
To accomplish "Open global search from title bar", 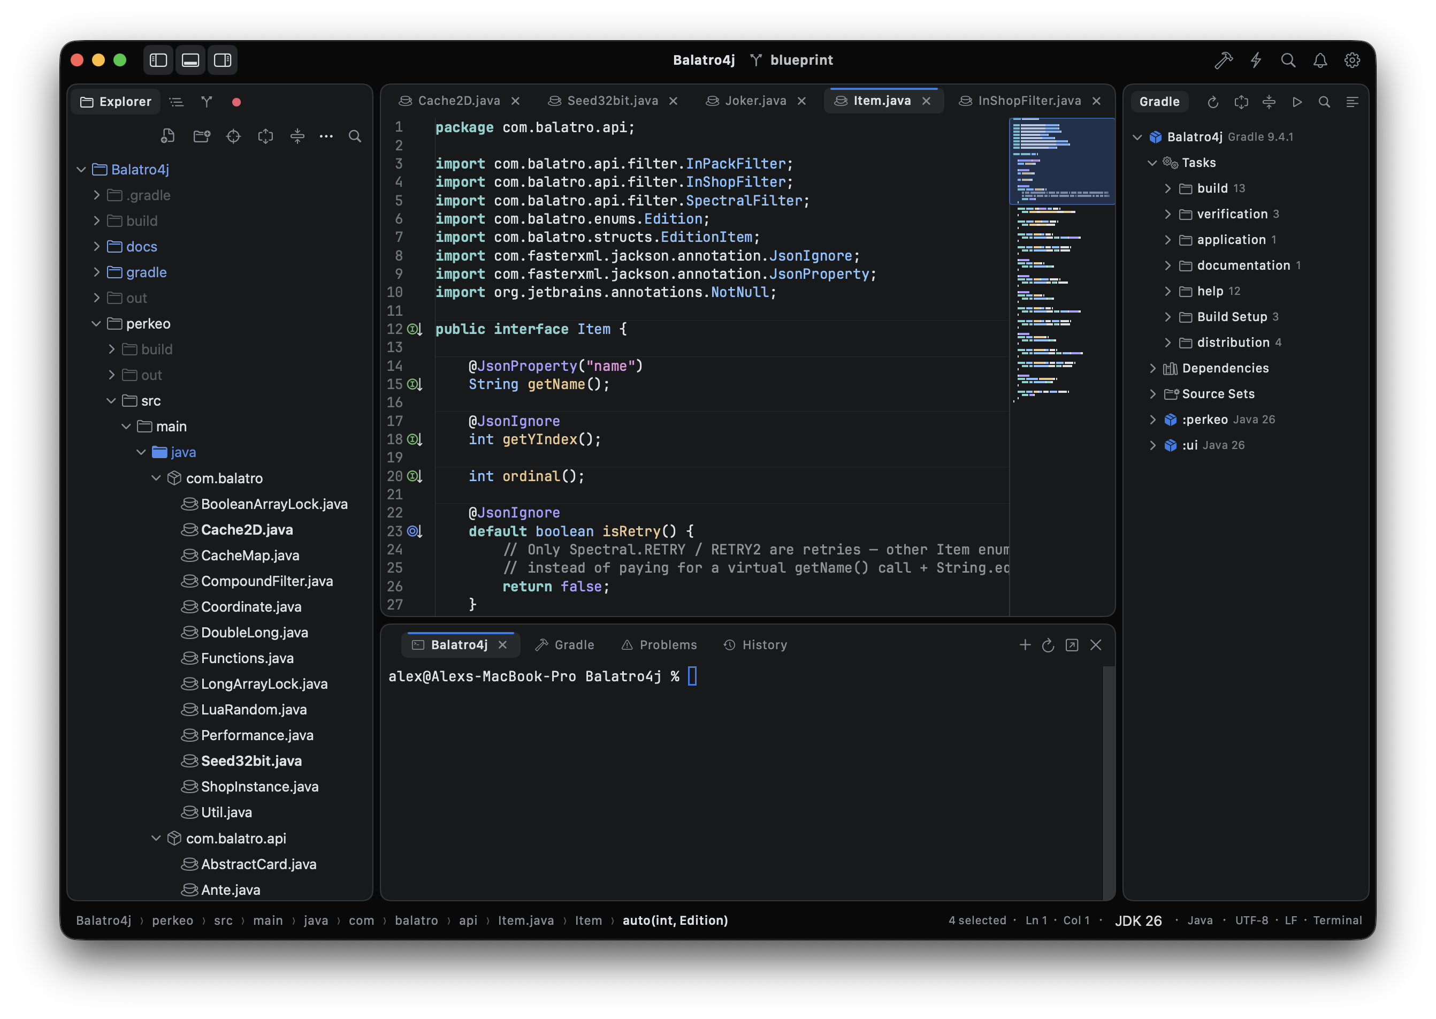I will 1288,60.
